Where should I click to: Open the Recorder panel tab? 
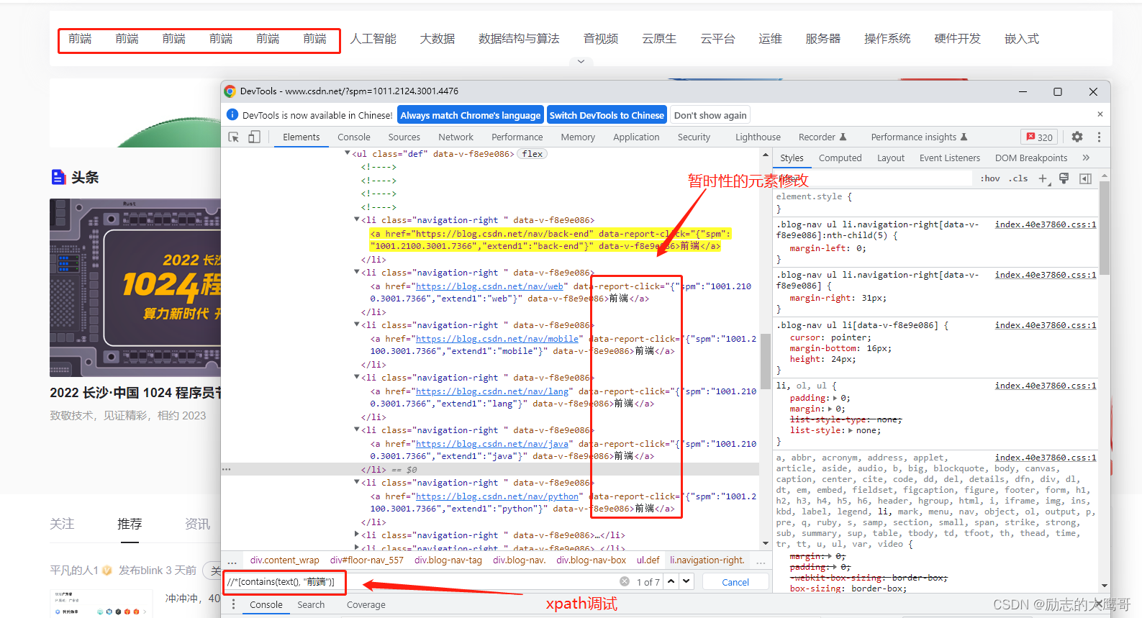click(822, 137)
